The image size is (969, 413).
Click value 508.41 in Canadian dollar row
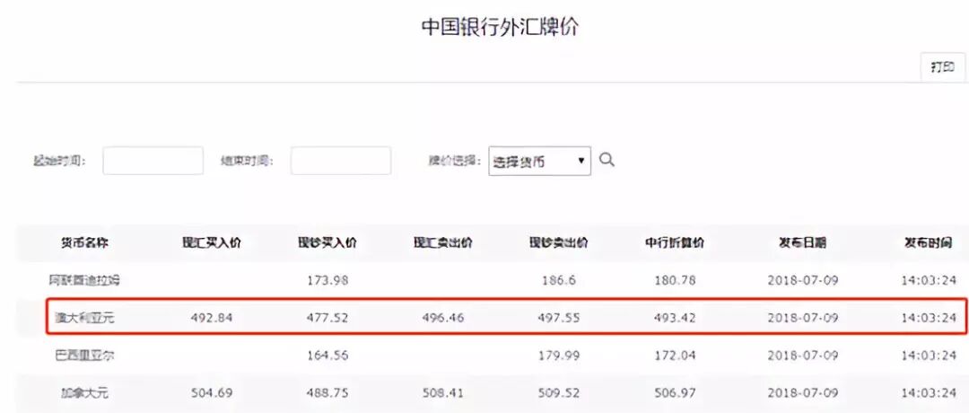click(443, 393)
